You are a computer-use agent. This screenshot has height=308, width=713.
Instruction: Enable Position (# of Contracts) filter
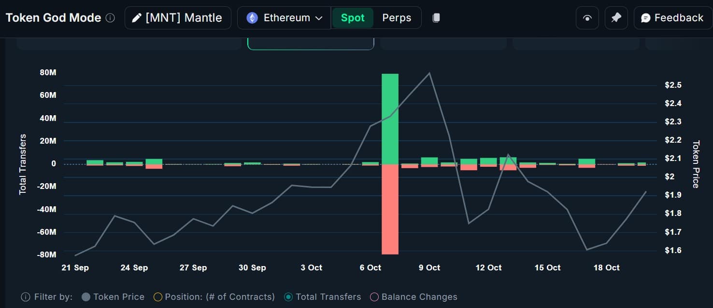[157, 297]
